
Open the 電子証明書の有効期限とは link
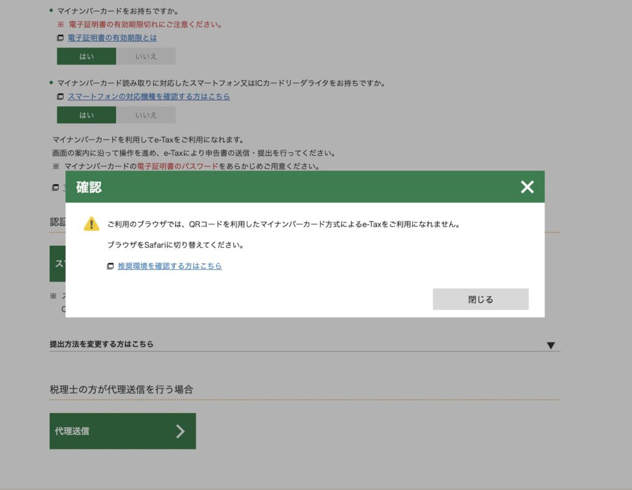[x=112, y=38]
